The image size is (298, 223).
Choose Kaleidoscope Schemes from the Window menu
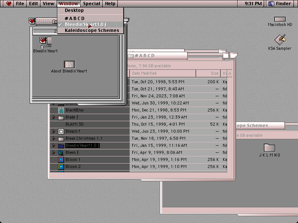pyautogui.click(x=91, y=30)
